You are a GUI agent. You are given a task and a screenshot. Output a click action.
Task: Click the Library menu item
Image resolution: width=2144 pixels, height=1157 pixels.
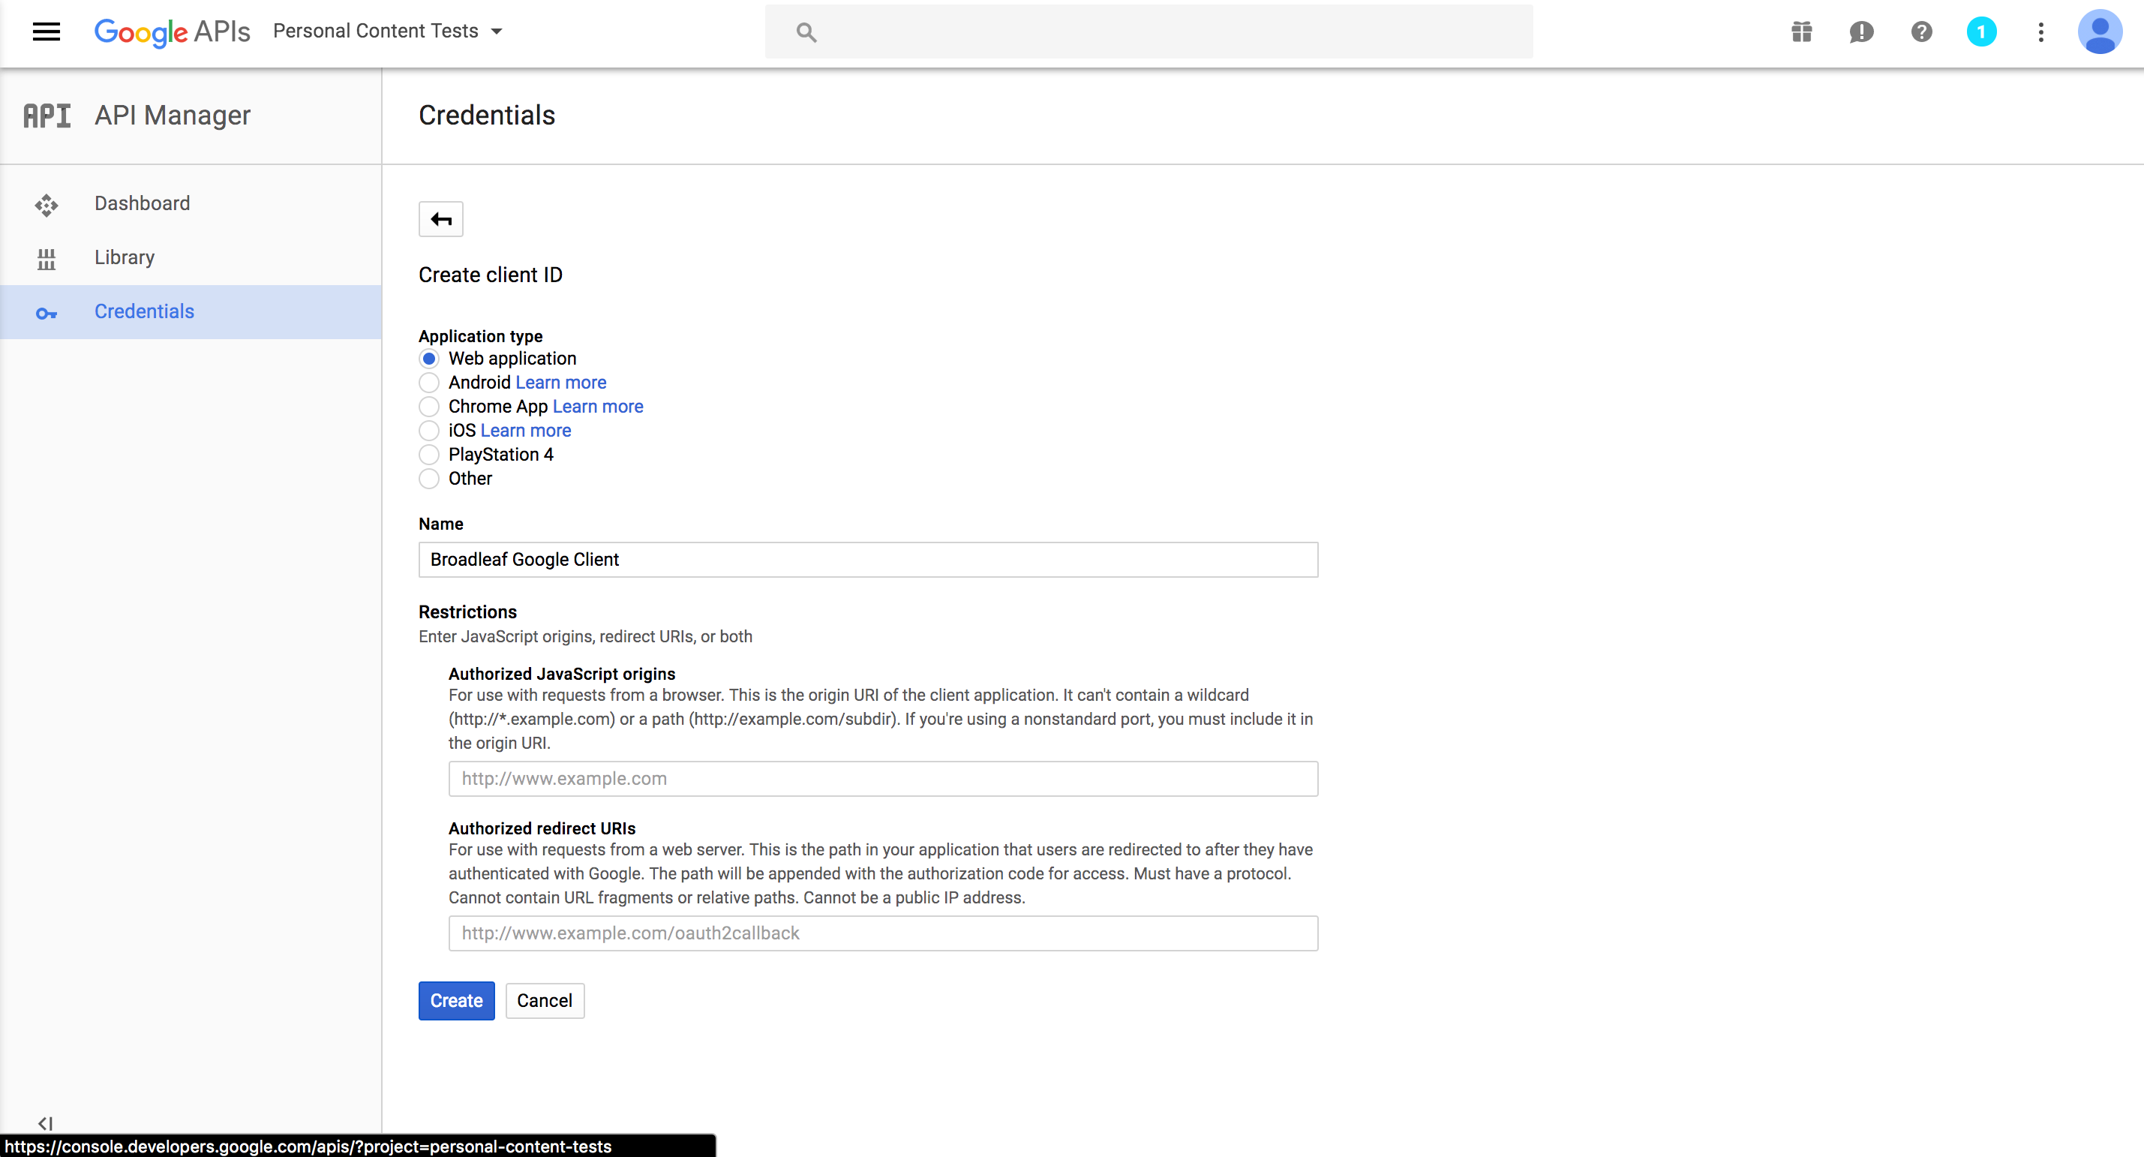coord(125,257)
